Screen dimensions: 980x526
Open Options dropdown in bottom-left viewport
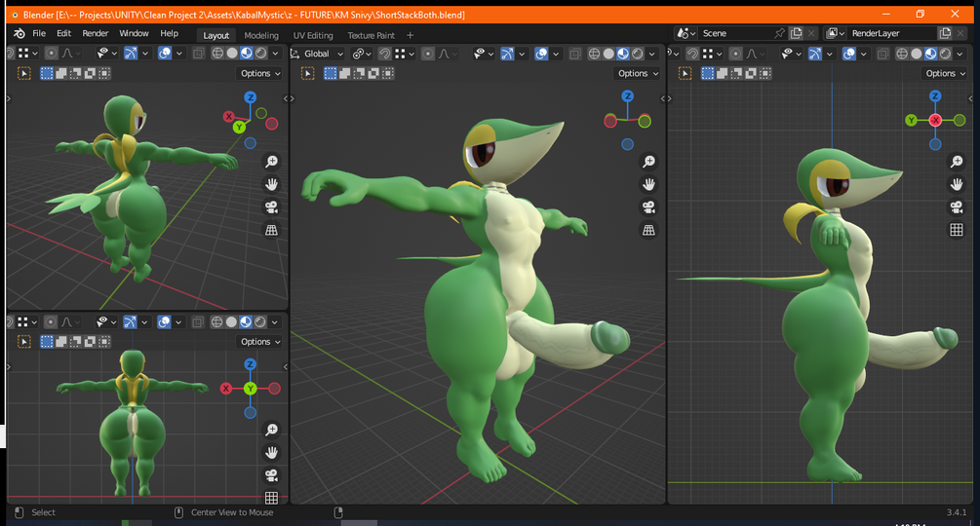coord(260,342)
